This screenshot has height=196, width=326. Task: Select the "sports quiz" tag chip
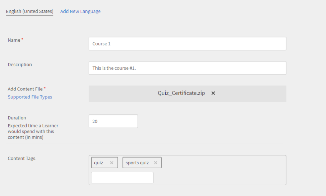(137, 163)
